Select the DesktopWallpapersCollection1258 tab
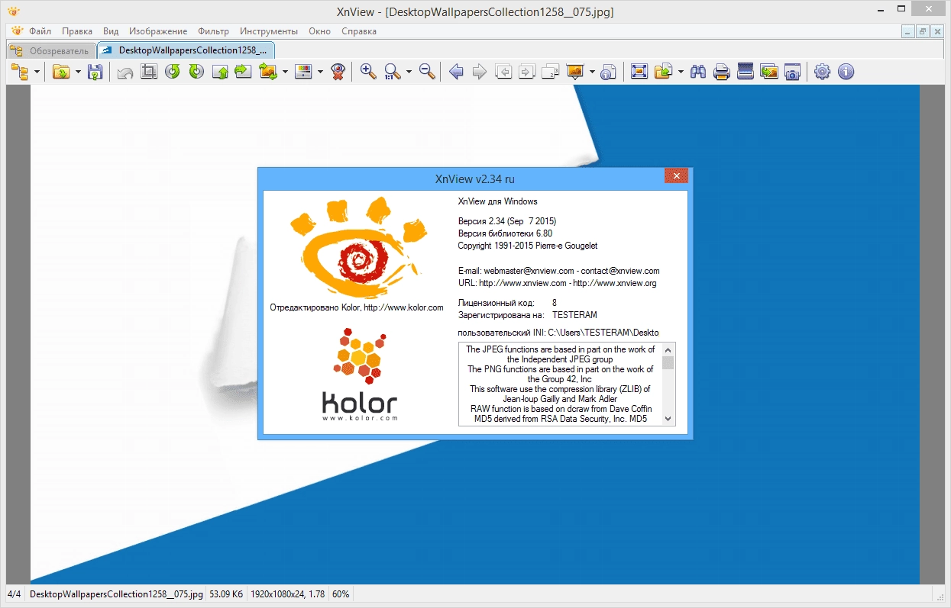 click(186, 50)
